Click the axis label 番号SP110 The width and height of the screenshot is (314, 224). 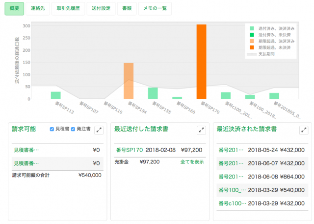click(113, 108)
